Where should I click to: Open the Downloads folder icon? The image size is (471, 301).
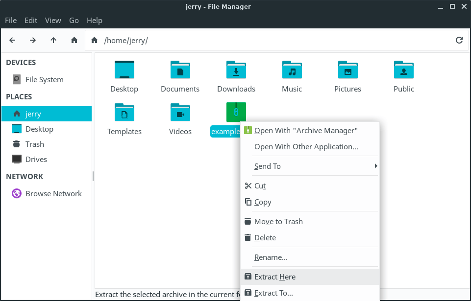[x=236, y=70]
